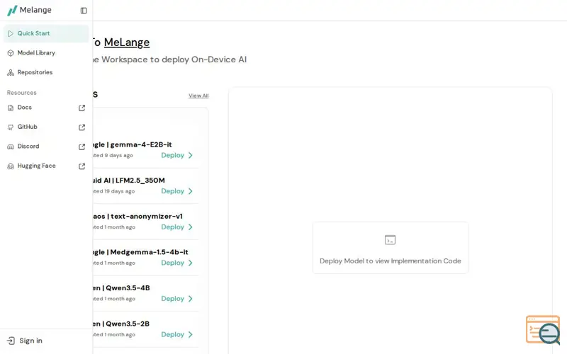Click the Repositories nodes icon
Viewport: 567px width, 354px height.
coord(11,72)
